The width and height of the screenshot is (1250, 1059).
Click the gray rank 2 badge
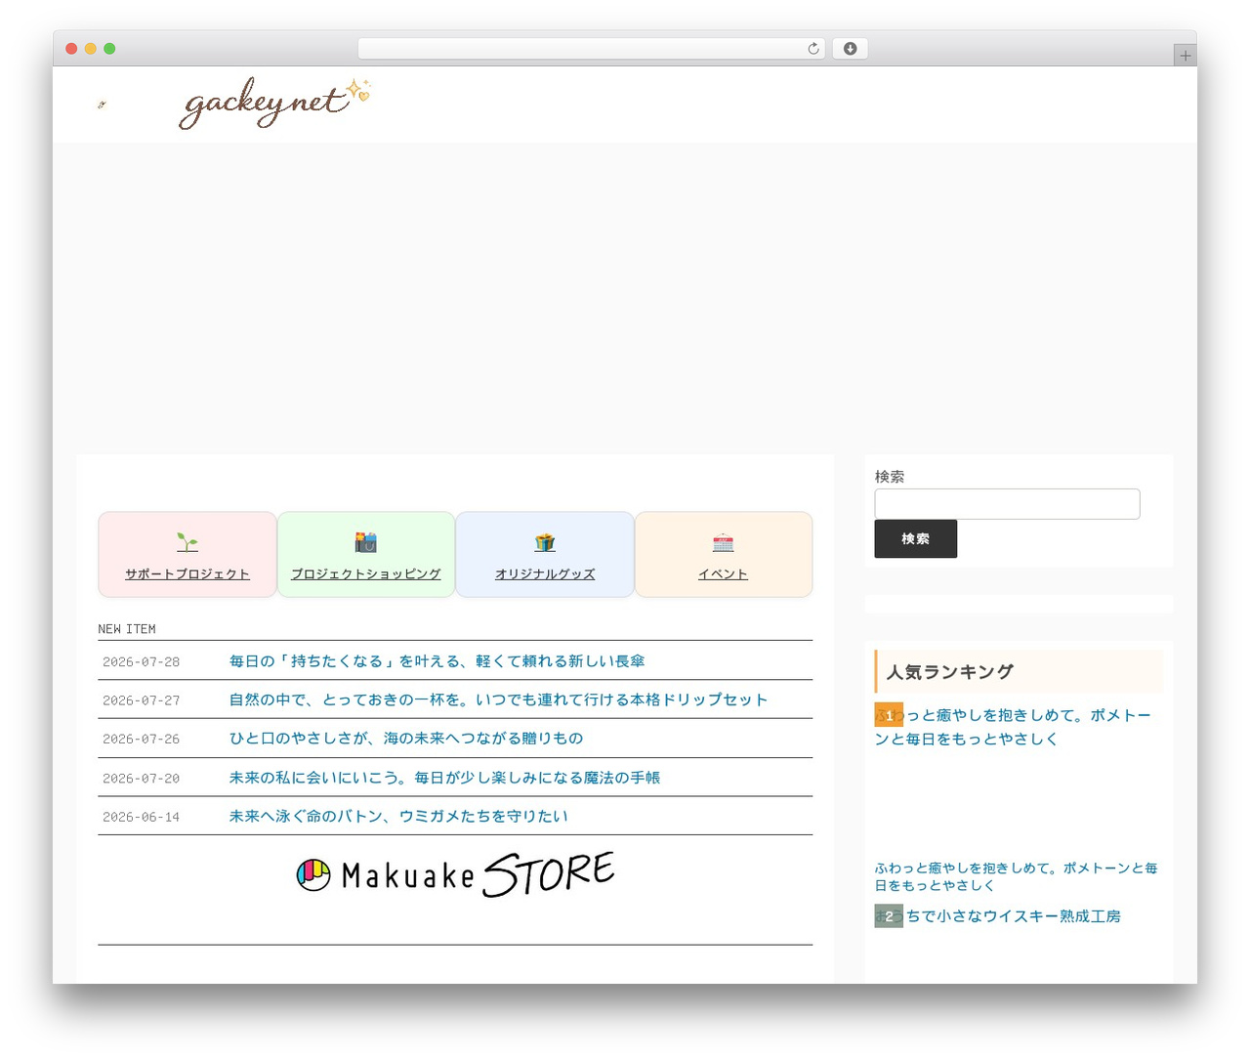pos(889,916)
